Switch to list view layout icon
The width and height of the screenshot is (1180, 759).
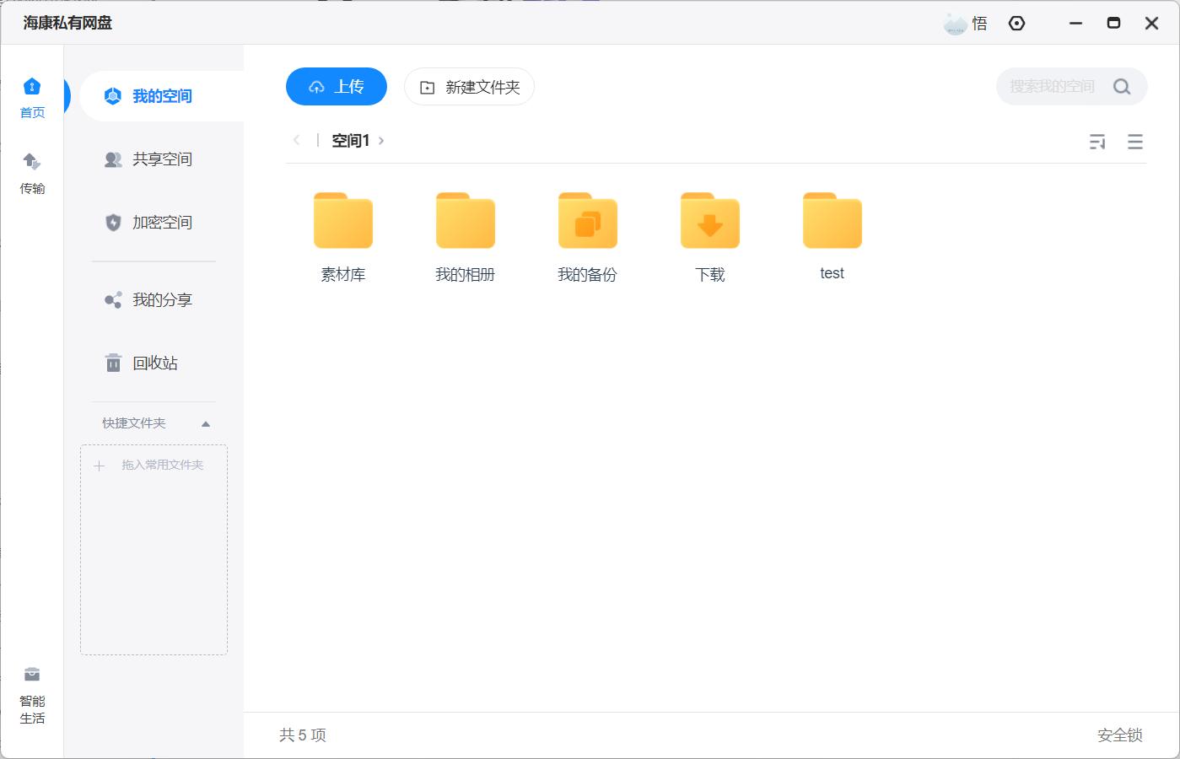pyautogui.click(x=1134, y=142)
